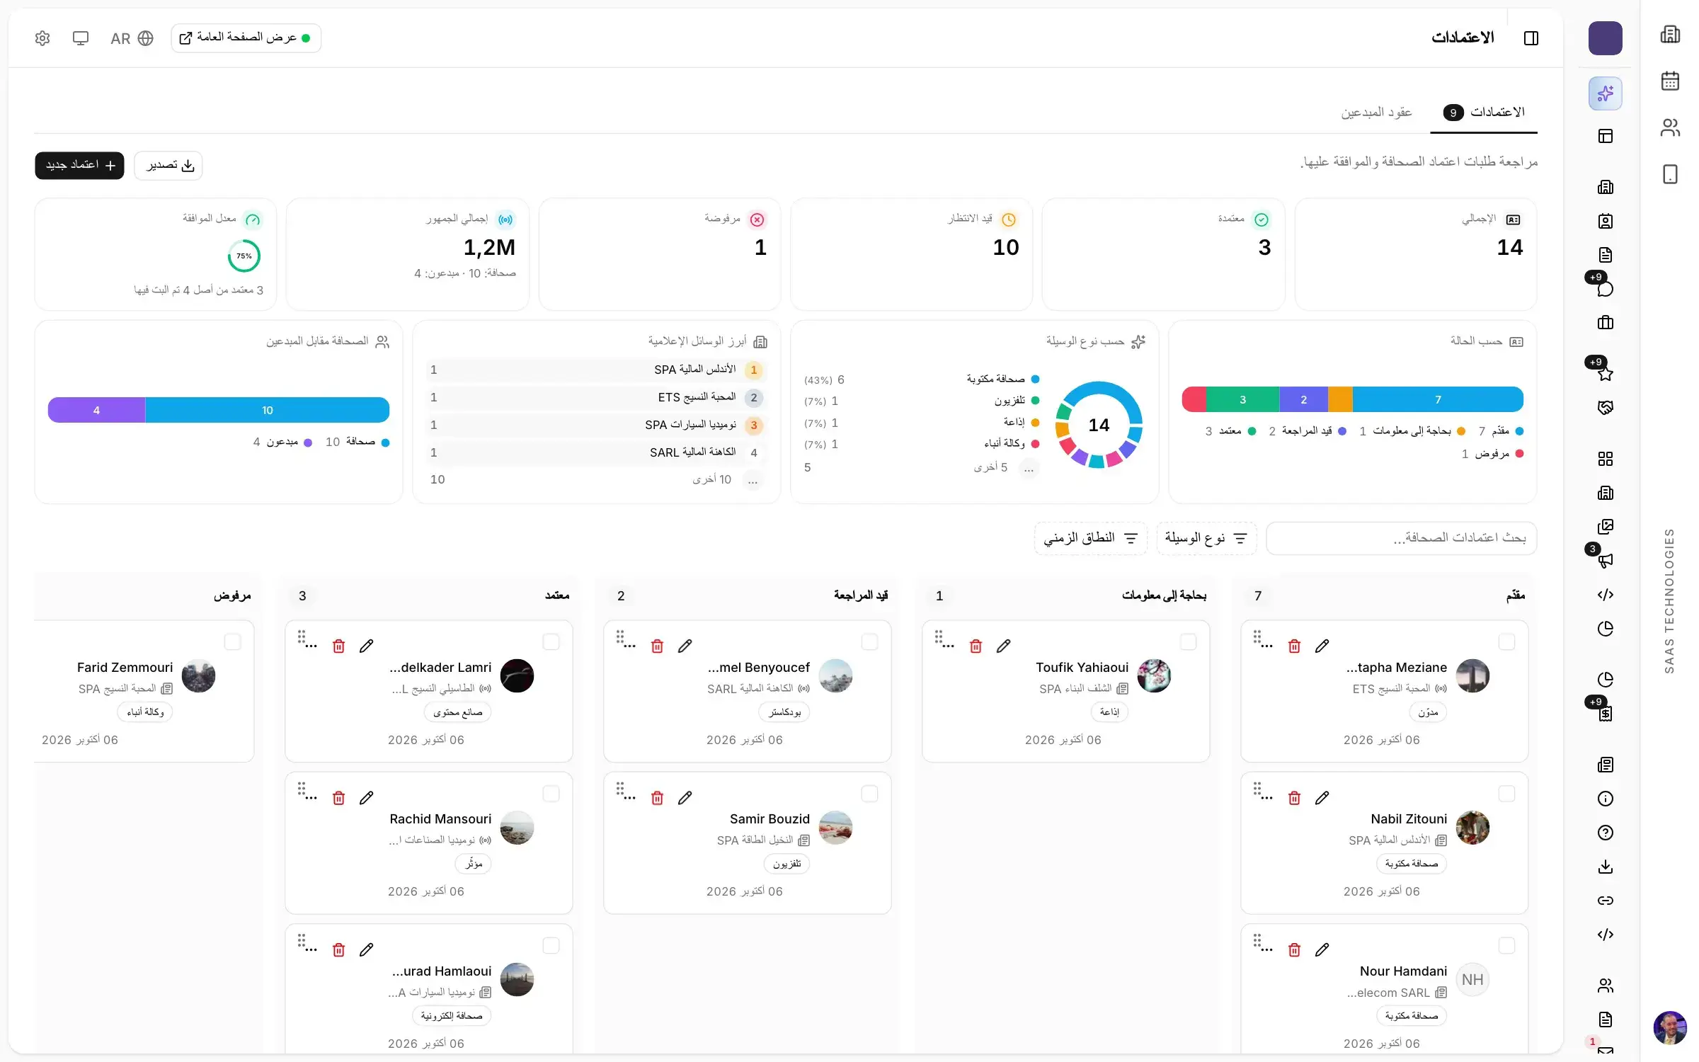Click the purple workspace logo square
1699x1062 pixels.
(1605, 38)
